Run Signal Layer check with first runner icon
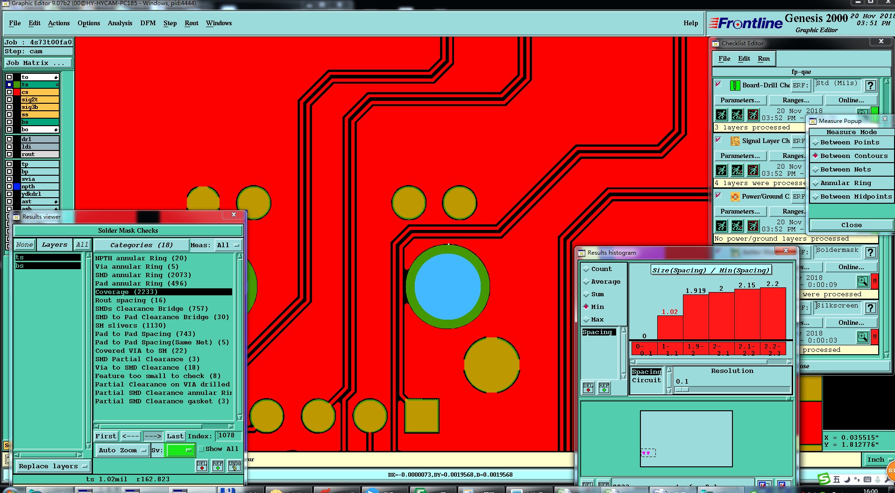895x493 pixels. [x=721, y=170]
